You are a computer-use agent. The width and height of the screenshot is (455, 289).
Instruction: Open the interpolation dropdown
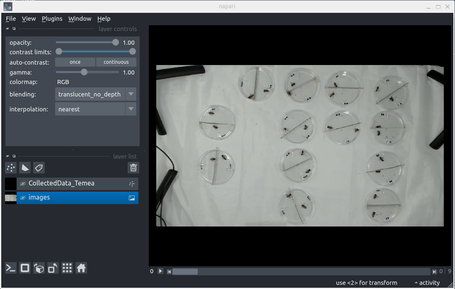tap(95, 109)
